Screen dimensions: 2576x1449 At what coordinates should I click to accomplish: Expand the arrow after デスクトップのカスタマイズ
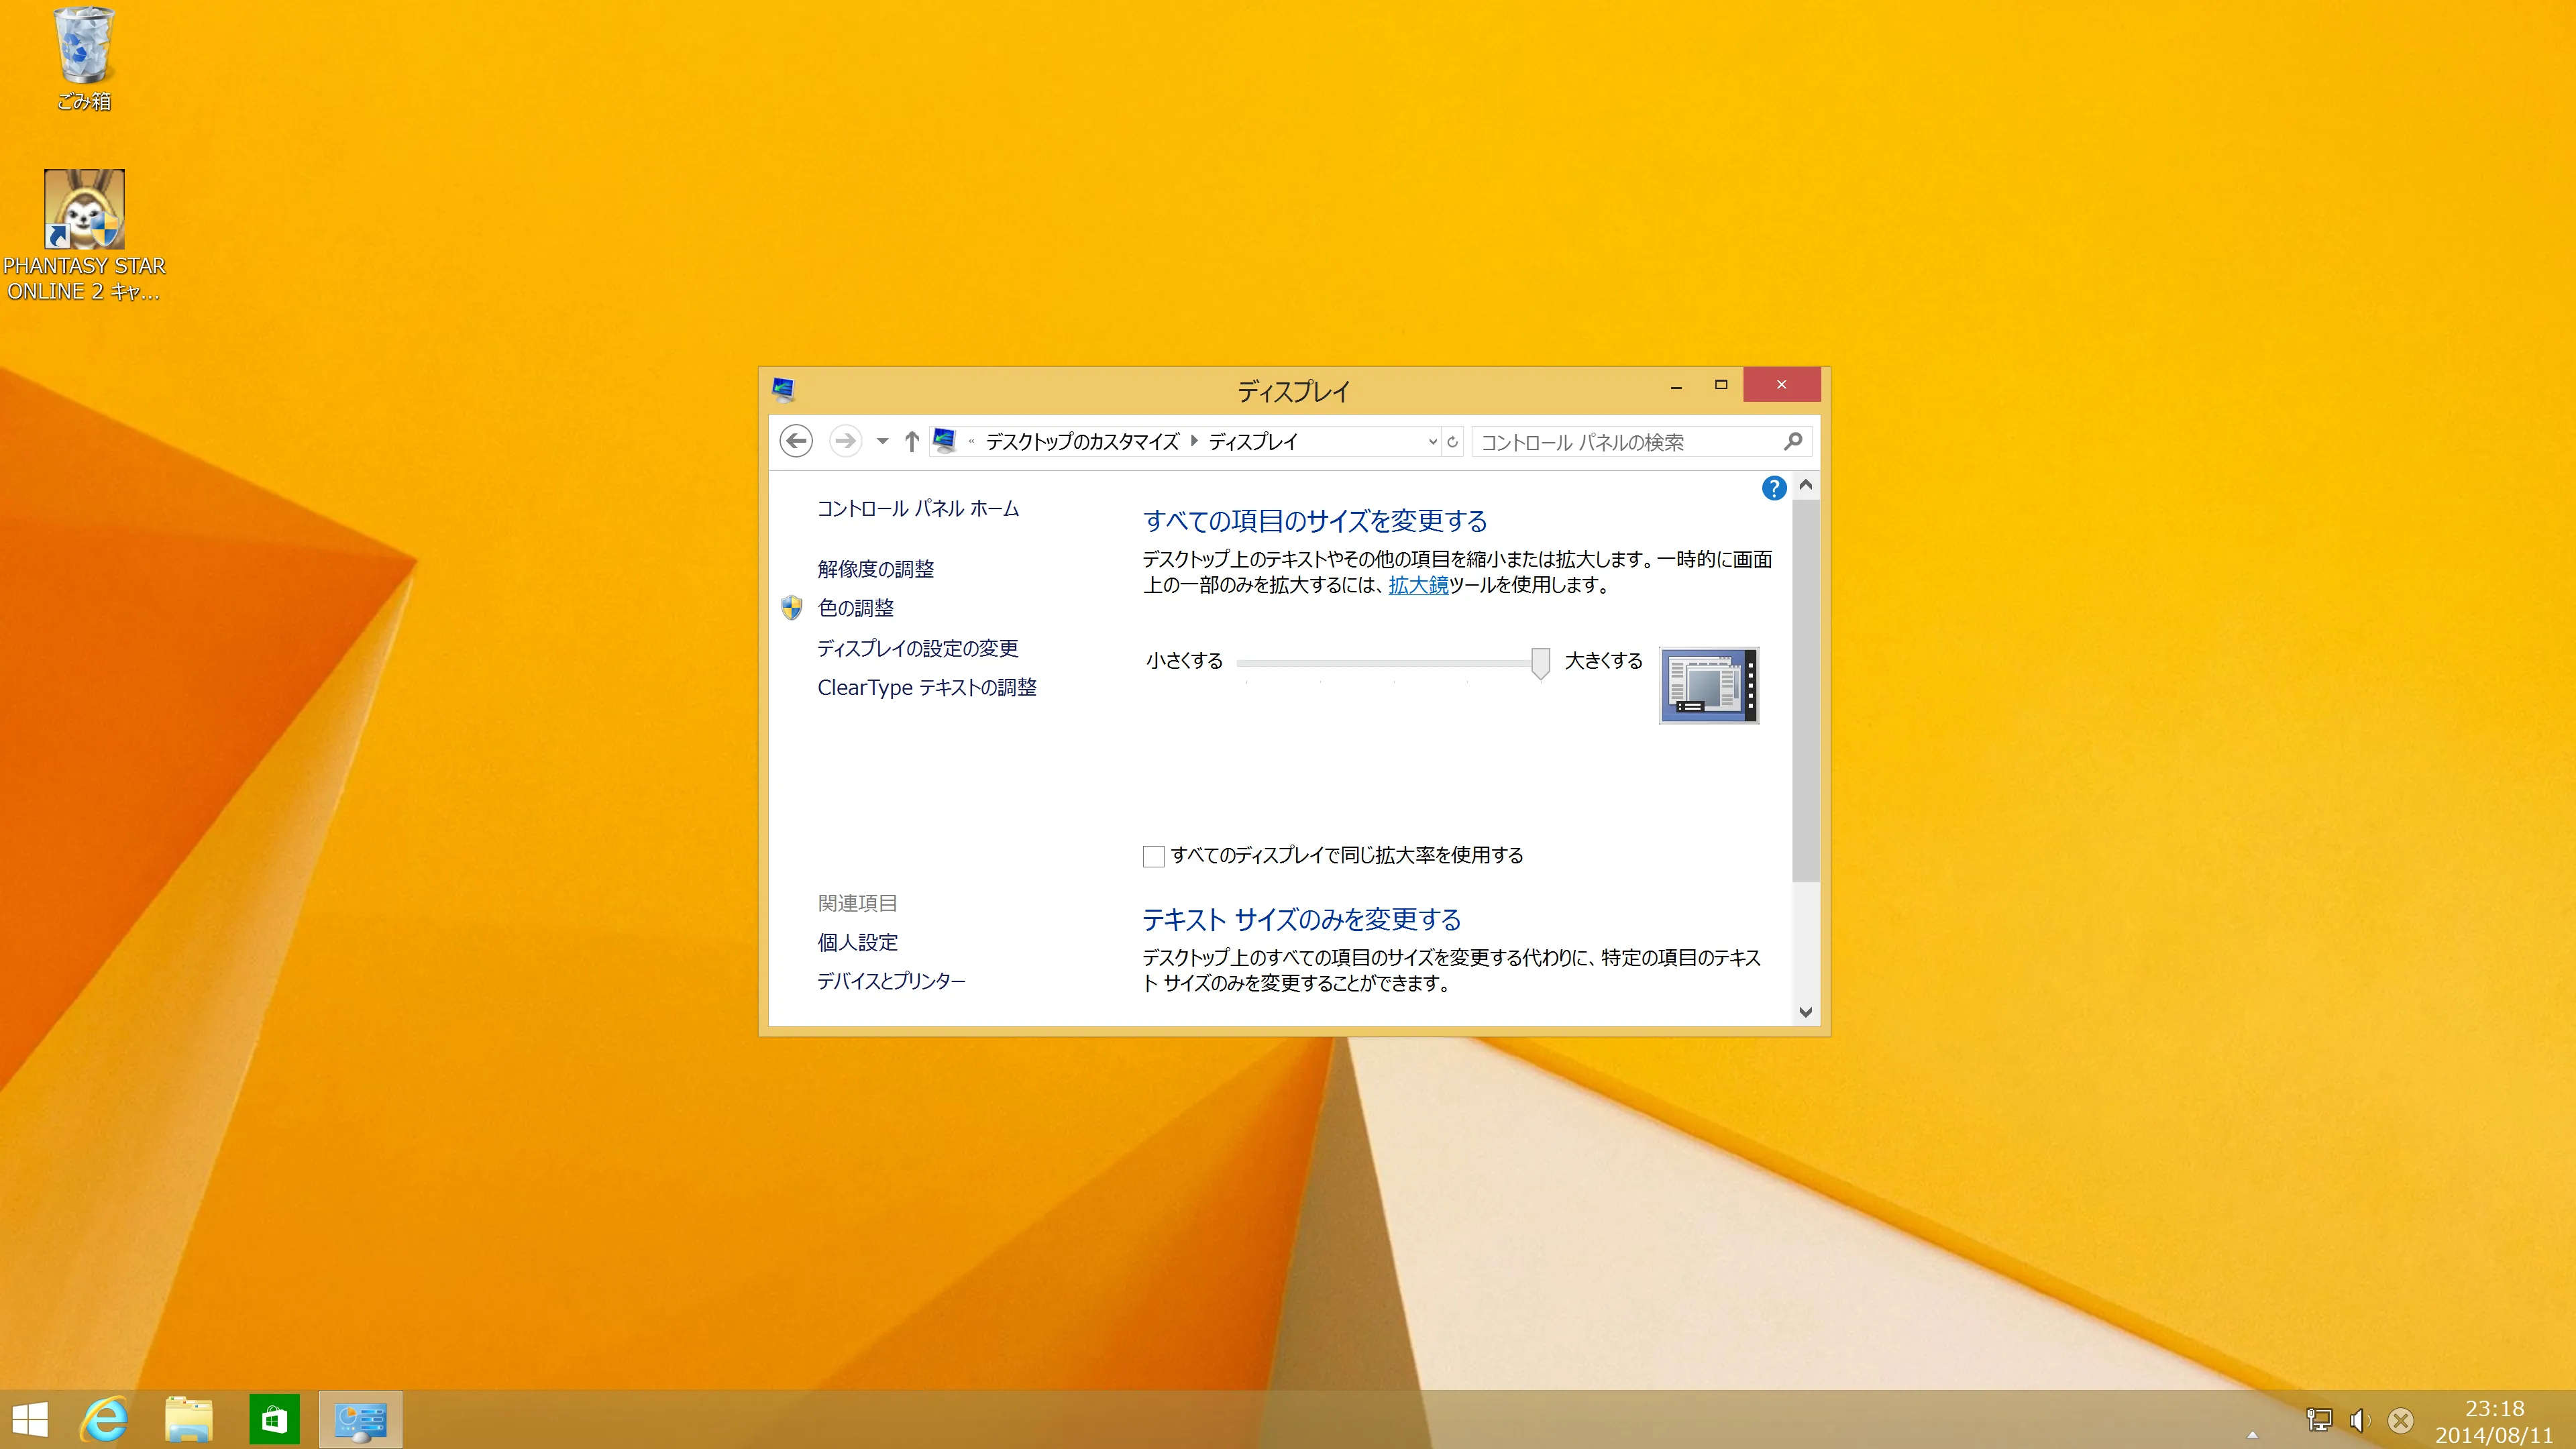click(1194, 441)
